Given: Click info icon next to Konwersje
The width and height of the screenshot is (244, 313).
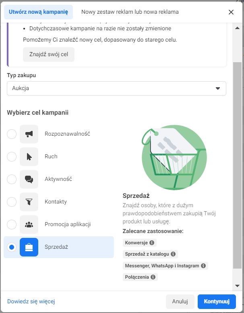Looking at the screenshot, I should pyautogui.click(x=152, y=243).
